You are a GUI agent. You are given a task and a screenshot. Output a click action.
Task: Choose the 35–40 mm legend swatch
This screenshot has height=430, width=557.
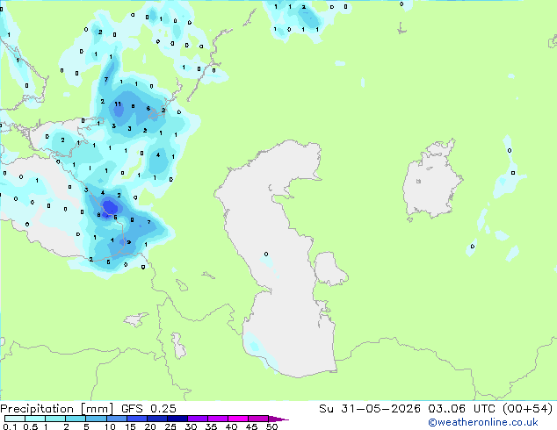pyautogui.click(x=217, y=419)
